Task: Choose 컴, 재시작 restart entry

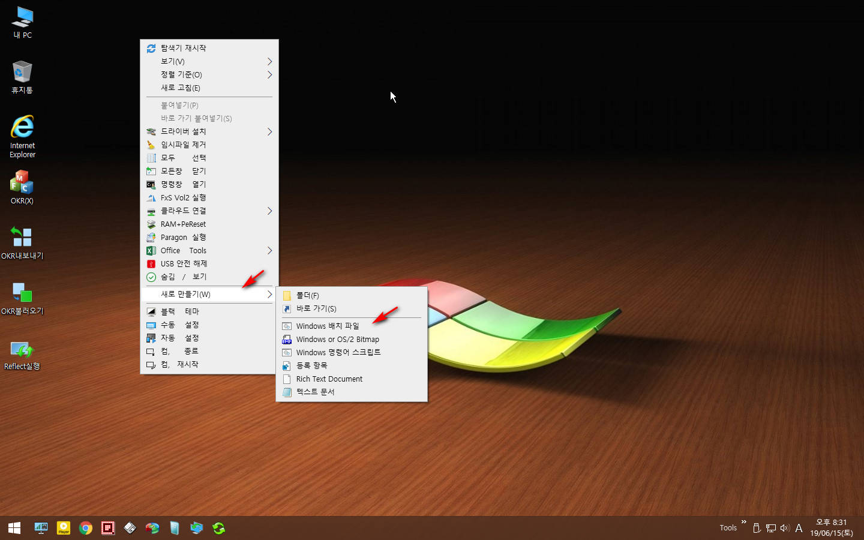Action: (209, 364)
